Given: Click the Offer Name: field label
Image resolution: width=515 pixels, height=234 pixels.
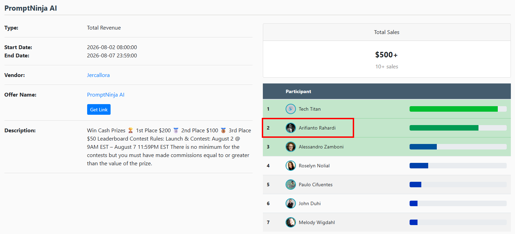Looking at the screenshot, I should tap(20, 94).
